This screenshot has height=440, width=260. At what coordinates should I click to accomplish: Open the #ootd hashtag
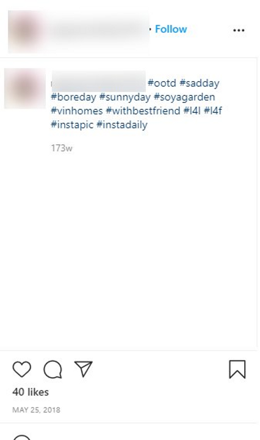tap(162, 83)
